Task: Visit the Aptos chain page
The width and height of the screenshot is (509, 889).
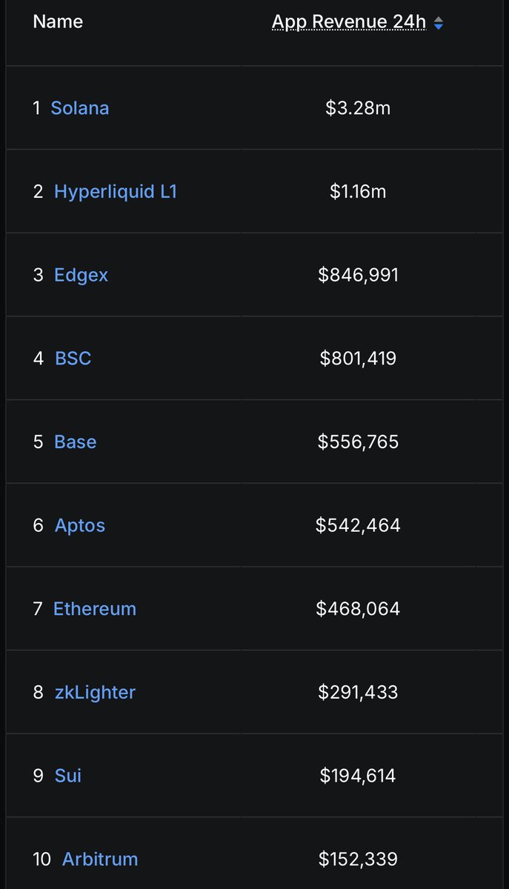Action: tap(79, 525)
